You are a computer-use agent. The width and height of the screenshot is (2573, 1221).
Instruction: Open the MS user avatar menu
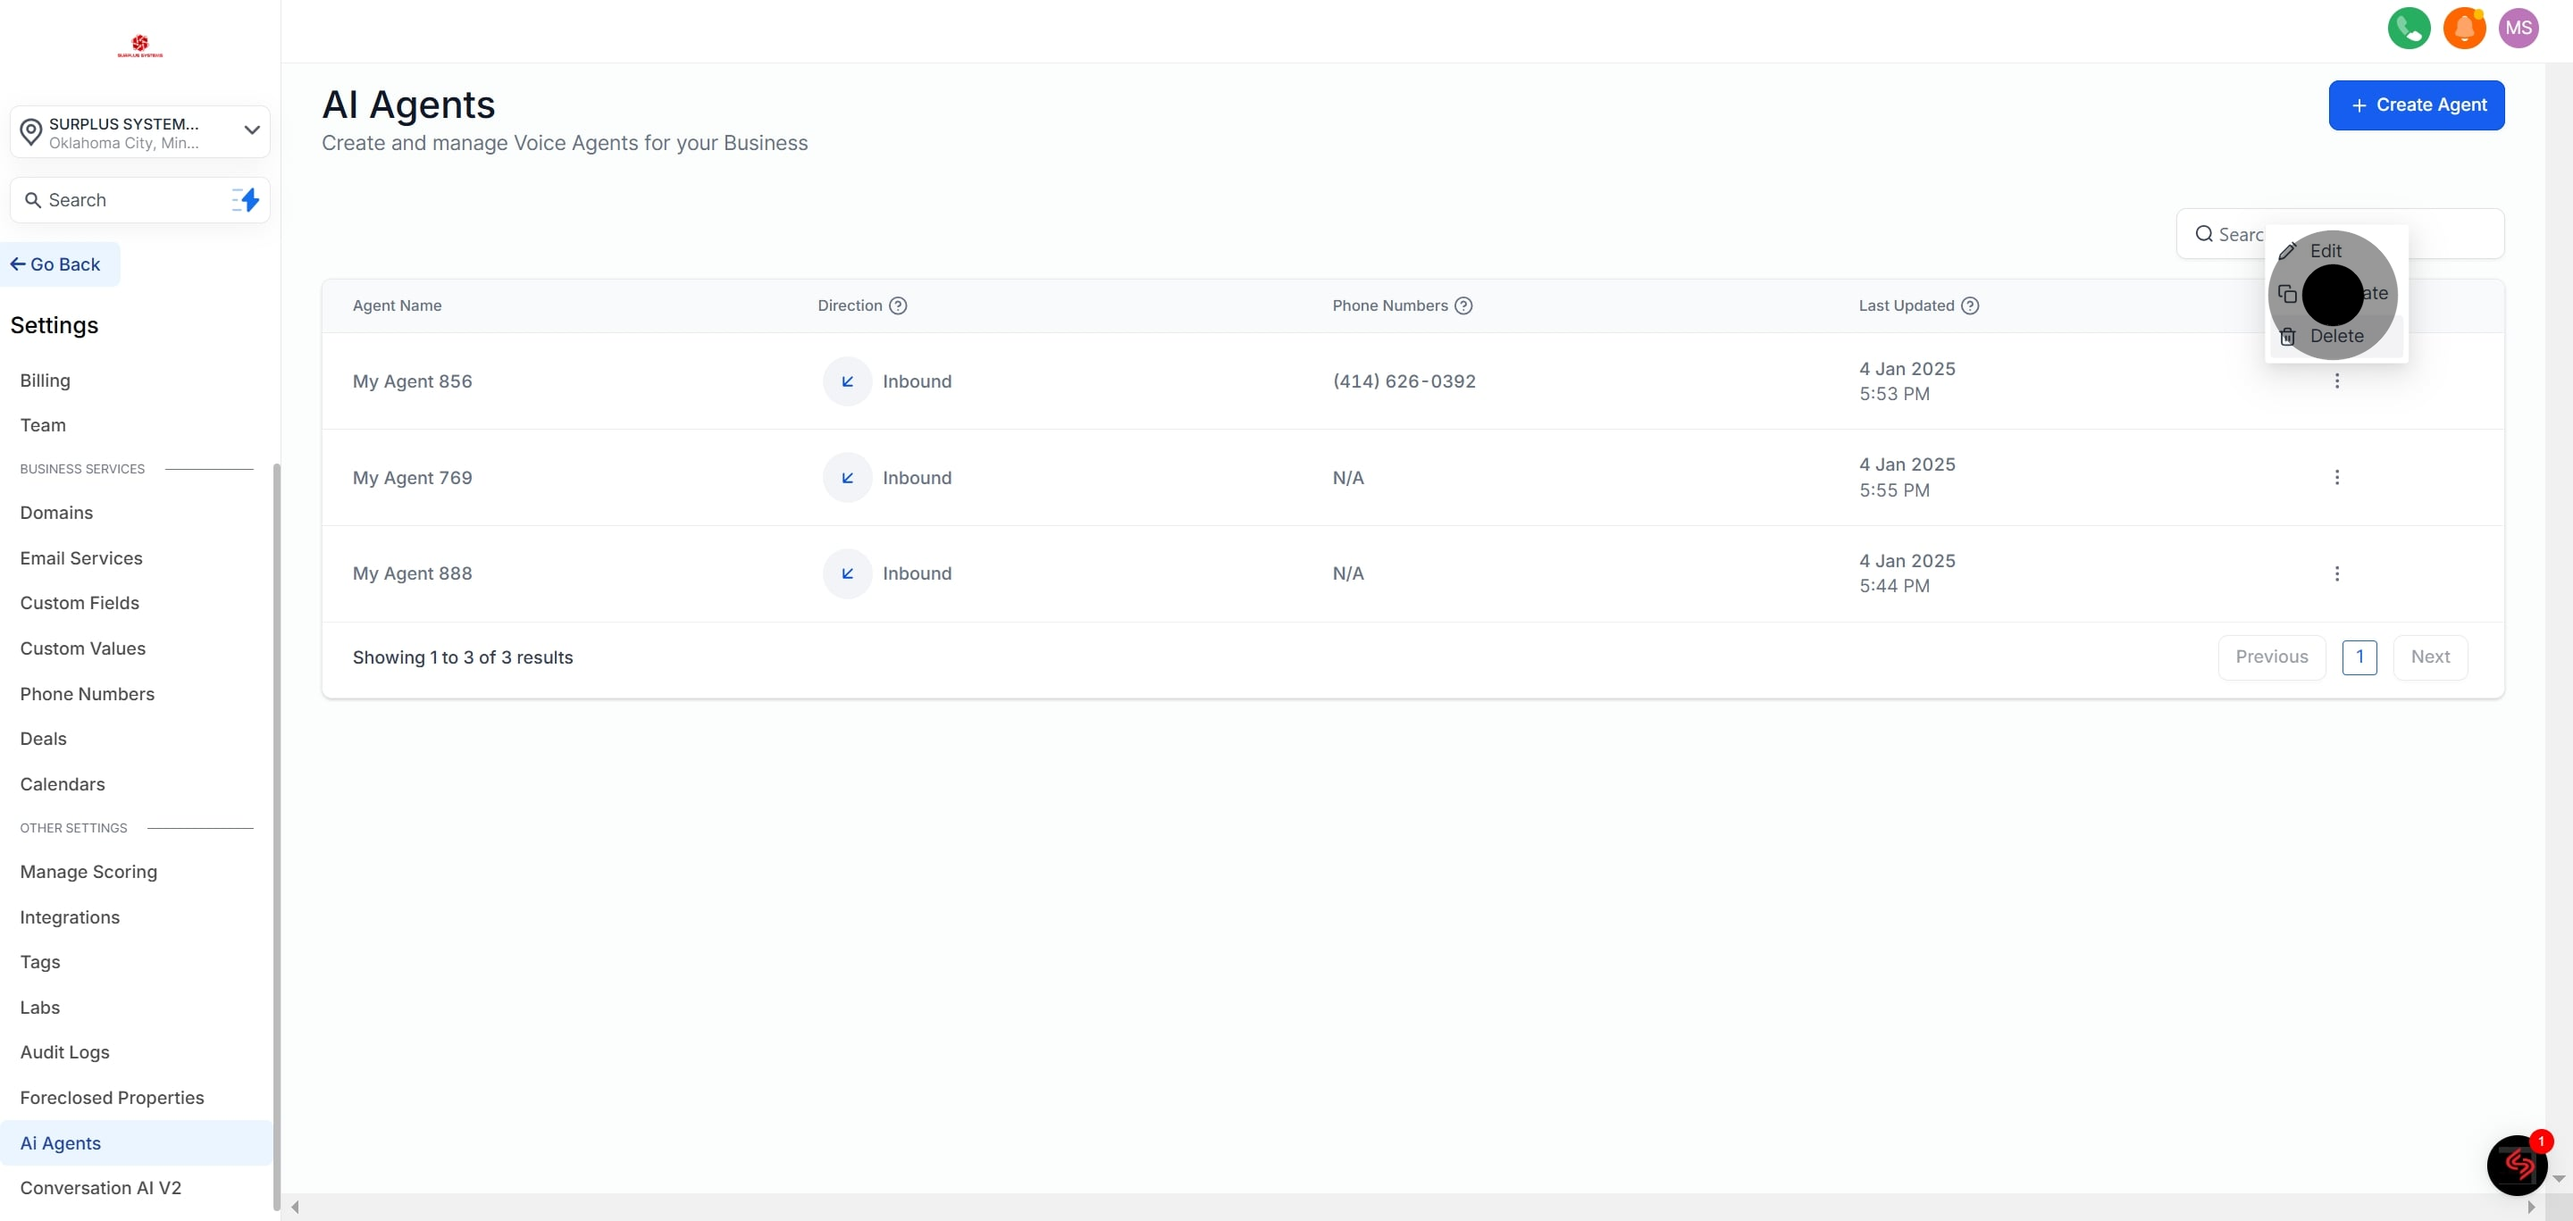(x=2519, y=28)
